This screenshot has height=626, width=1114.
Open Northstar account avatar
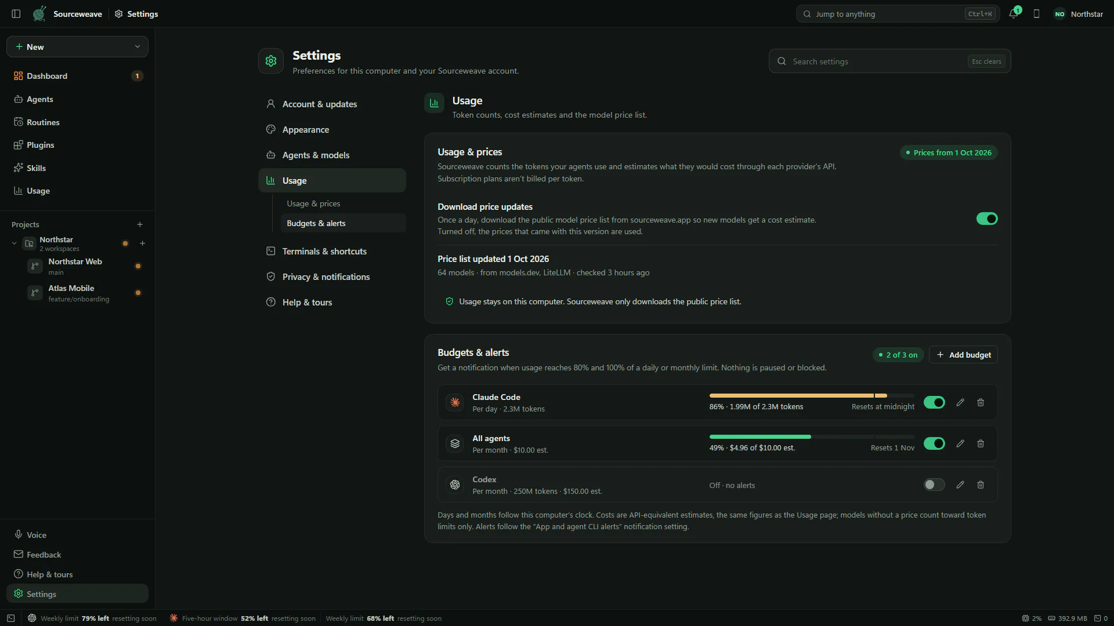click(1060, 14)
